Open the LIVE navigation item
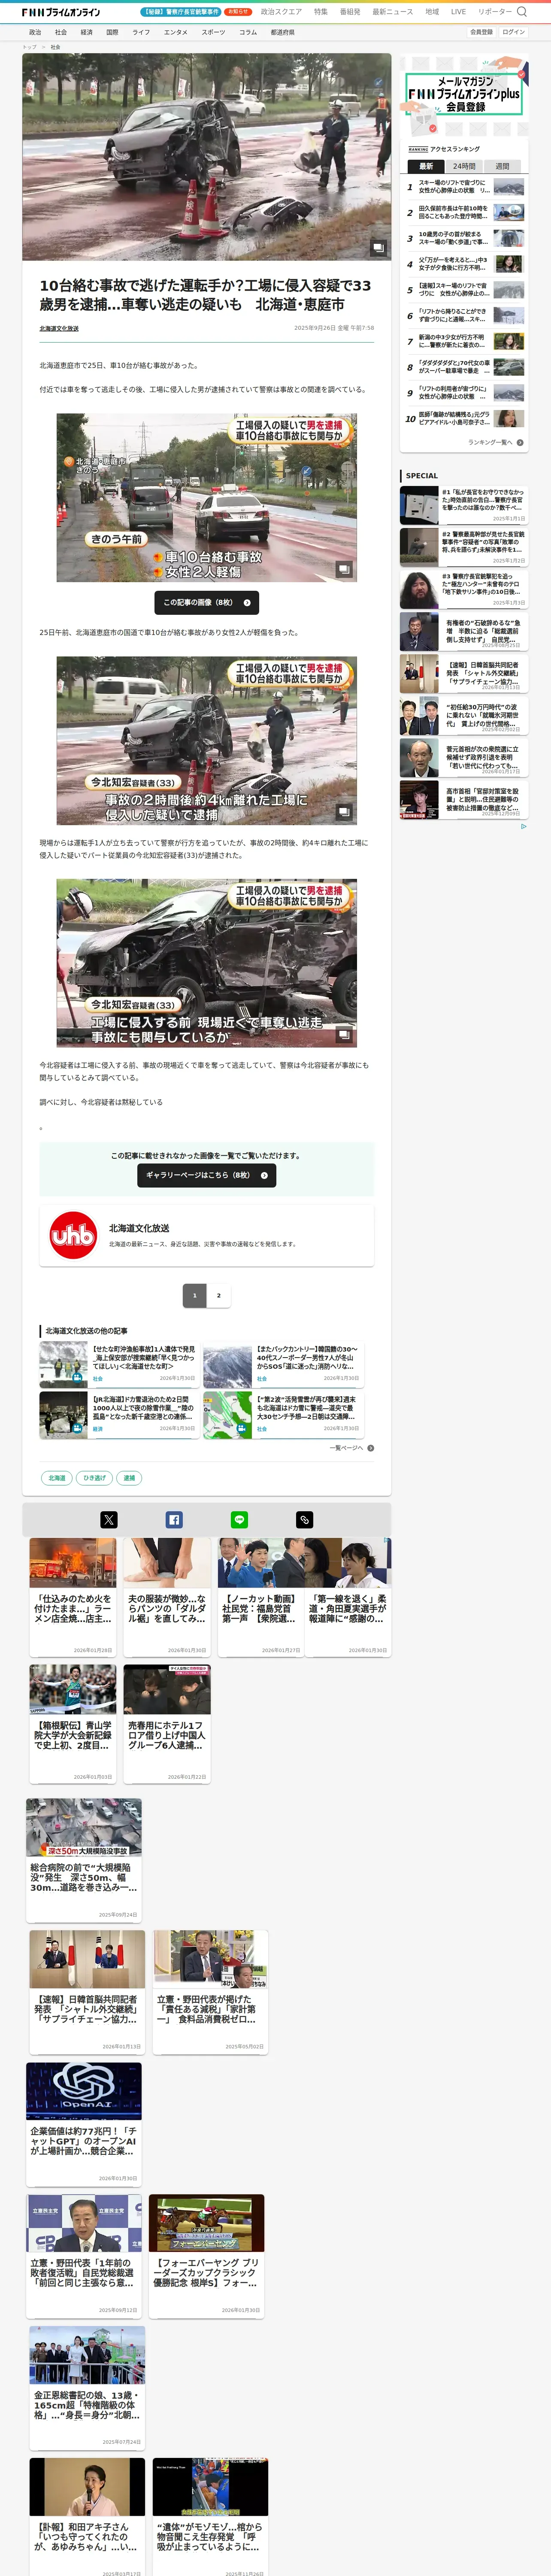 tap(458, 12)
